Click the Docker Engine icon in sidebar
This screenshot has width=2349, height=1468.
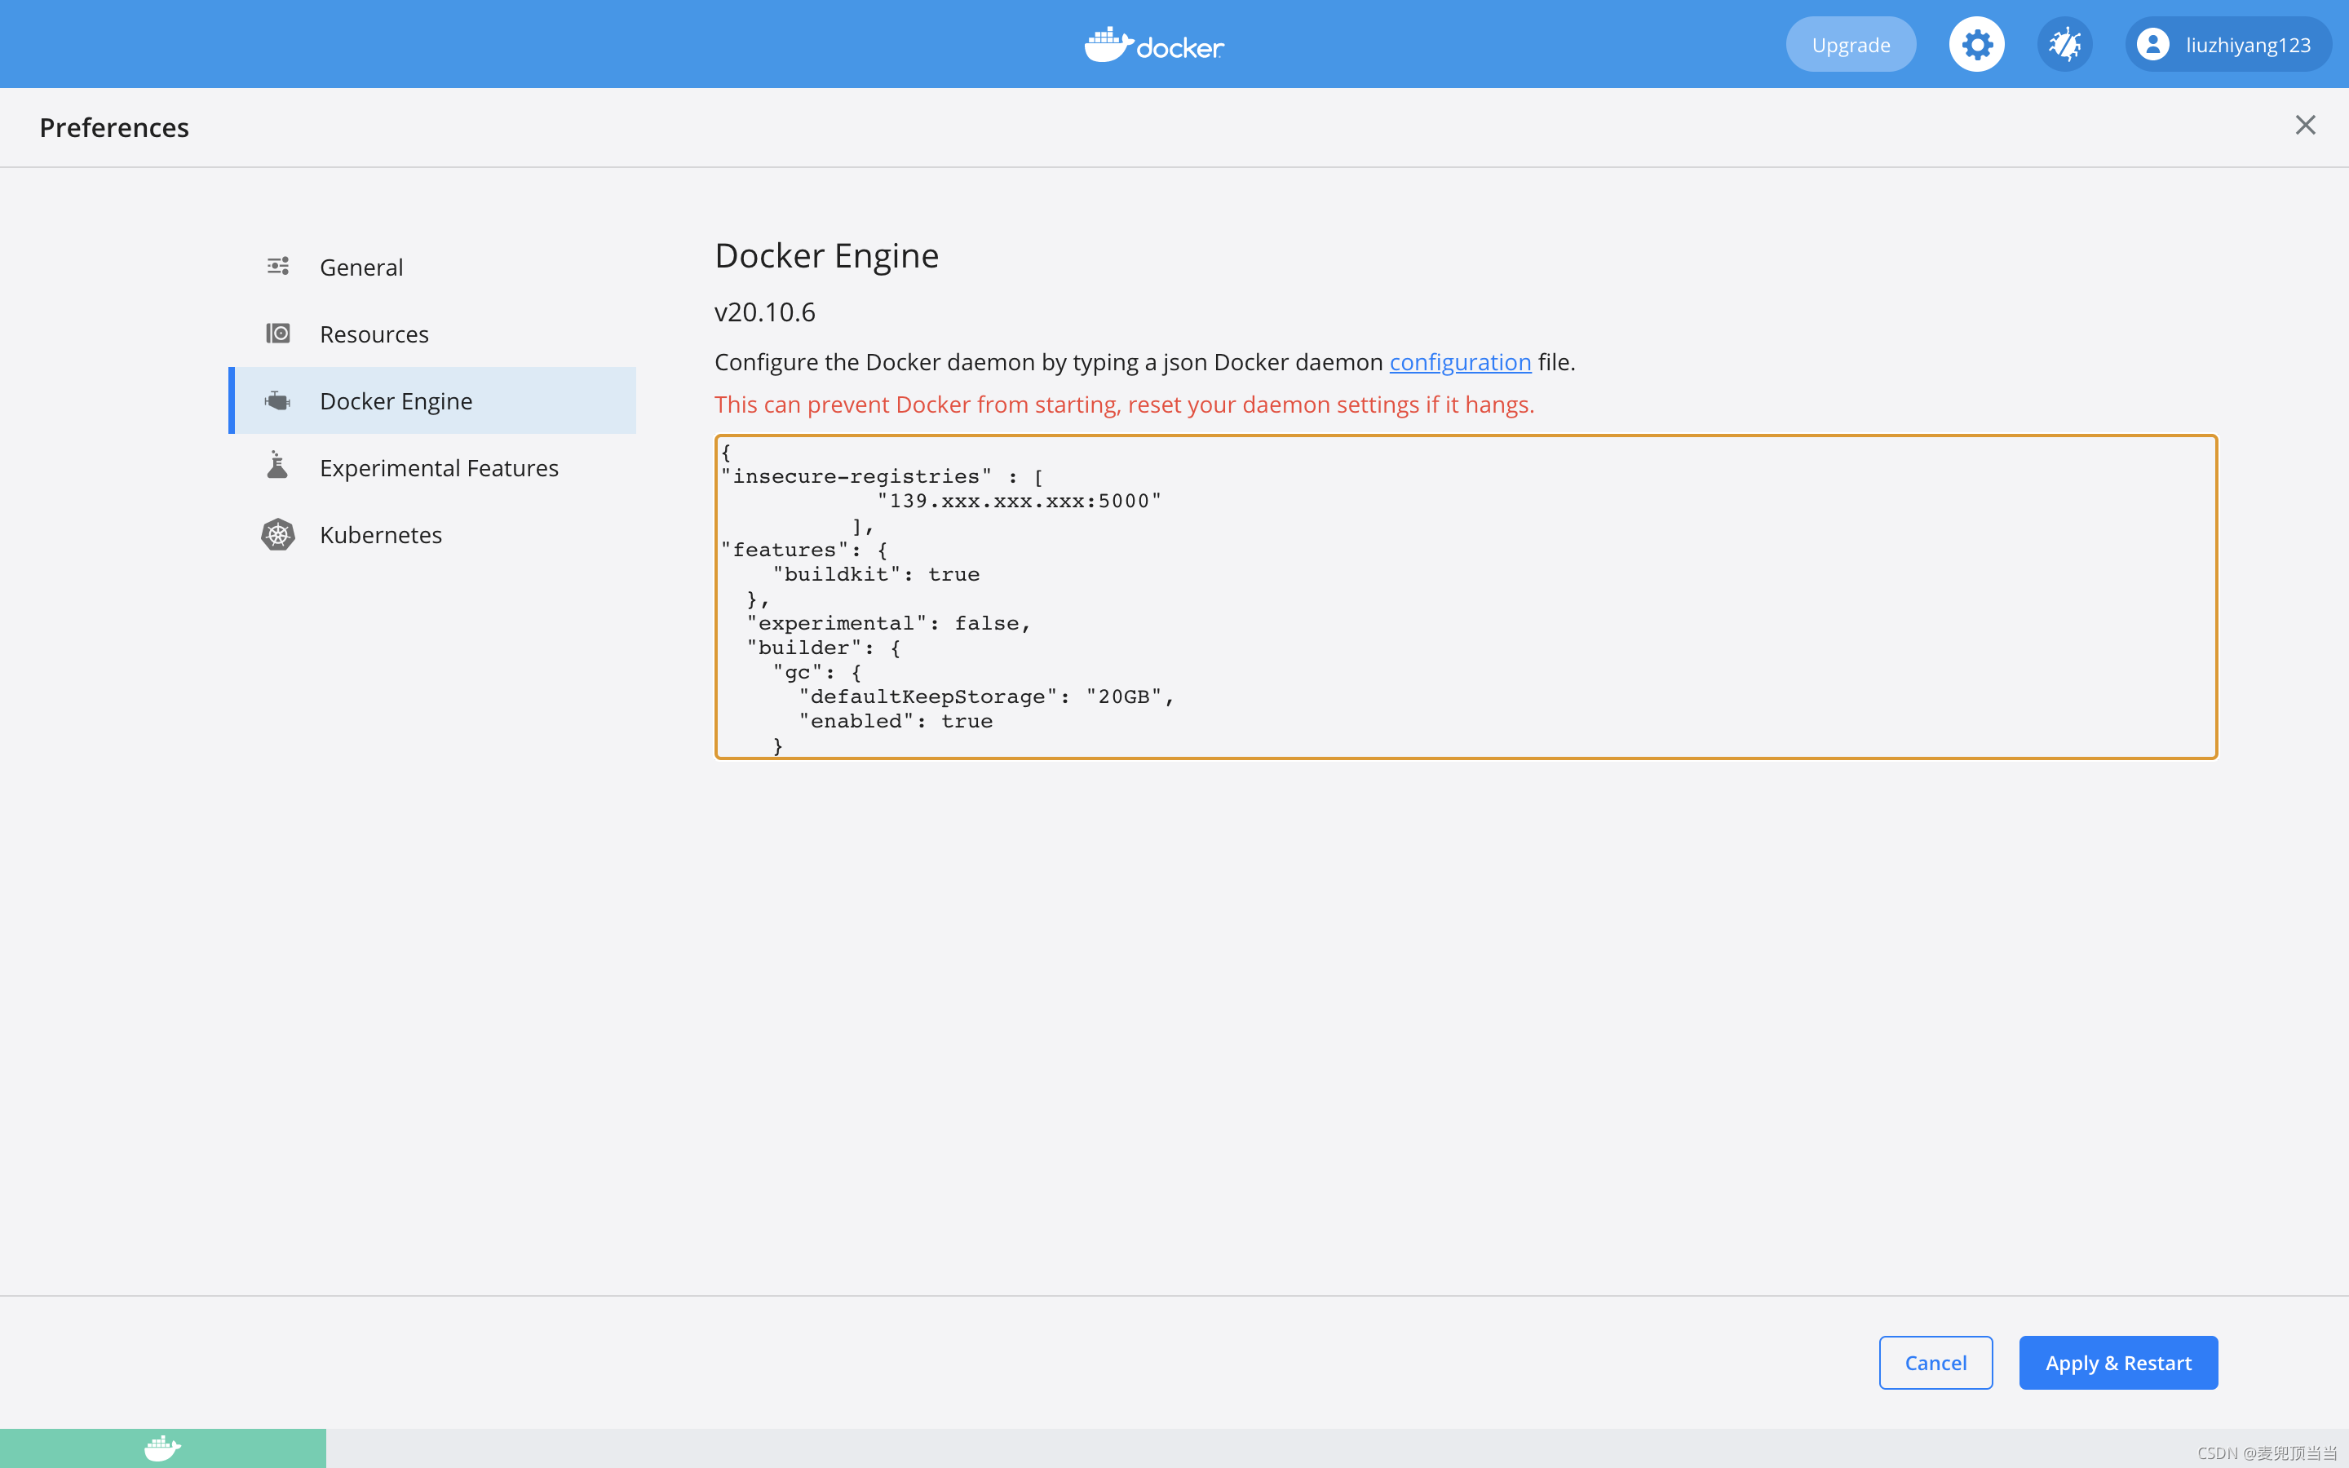click(277, 400)
